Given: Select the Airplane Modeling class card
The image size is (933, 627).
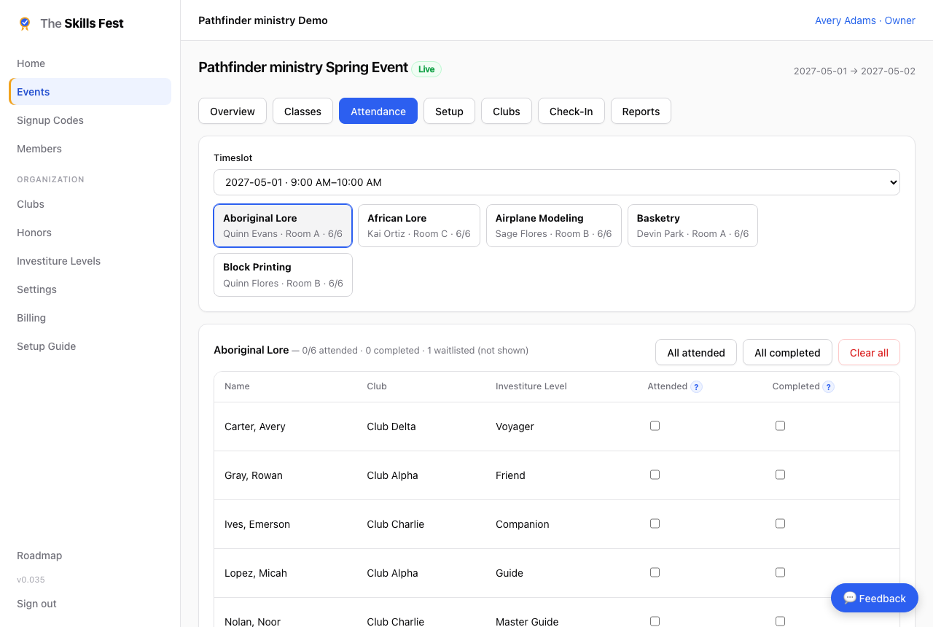Looking at the screenshot, I should pos(554,225).
